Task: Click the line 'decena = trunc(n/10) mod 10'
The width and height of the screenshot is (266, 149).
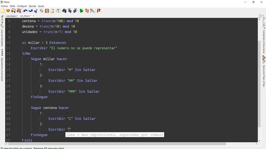Action: 48,26
